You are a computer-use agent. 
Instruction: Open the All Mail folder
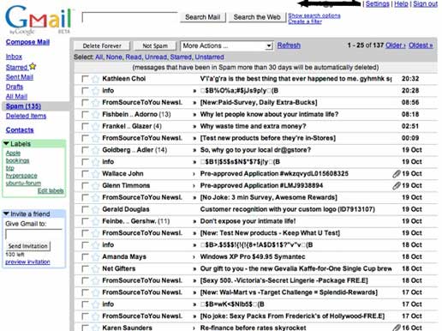pos(16,97)
